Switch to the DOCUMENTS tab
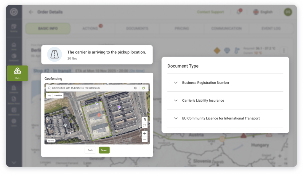The width and height of the screenshot is (303, 174). coord(137,28)
